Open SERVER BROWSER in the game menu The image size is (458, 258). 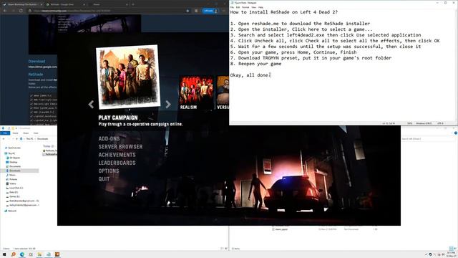tap(120, 146)
